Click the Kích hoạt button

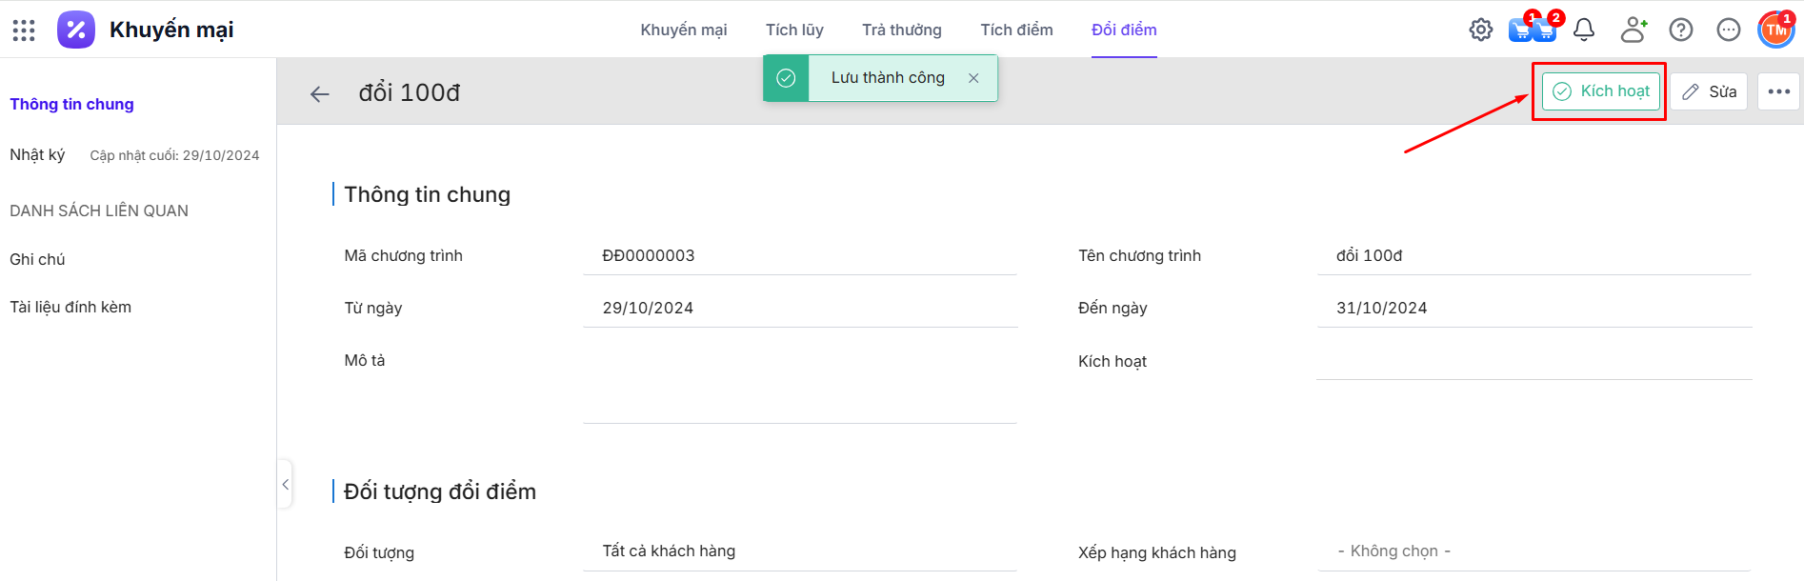tap(1601, 91)
